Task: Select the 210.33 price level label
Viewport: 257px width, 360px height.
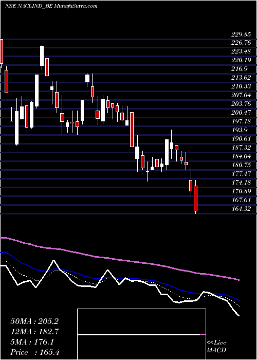Action: point(241,86)
